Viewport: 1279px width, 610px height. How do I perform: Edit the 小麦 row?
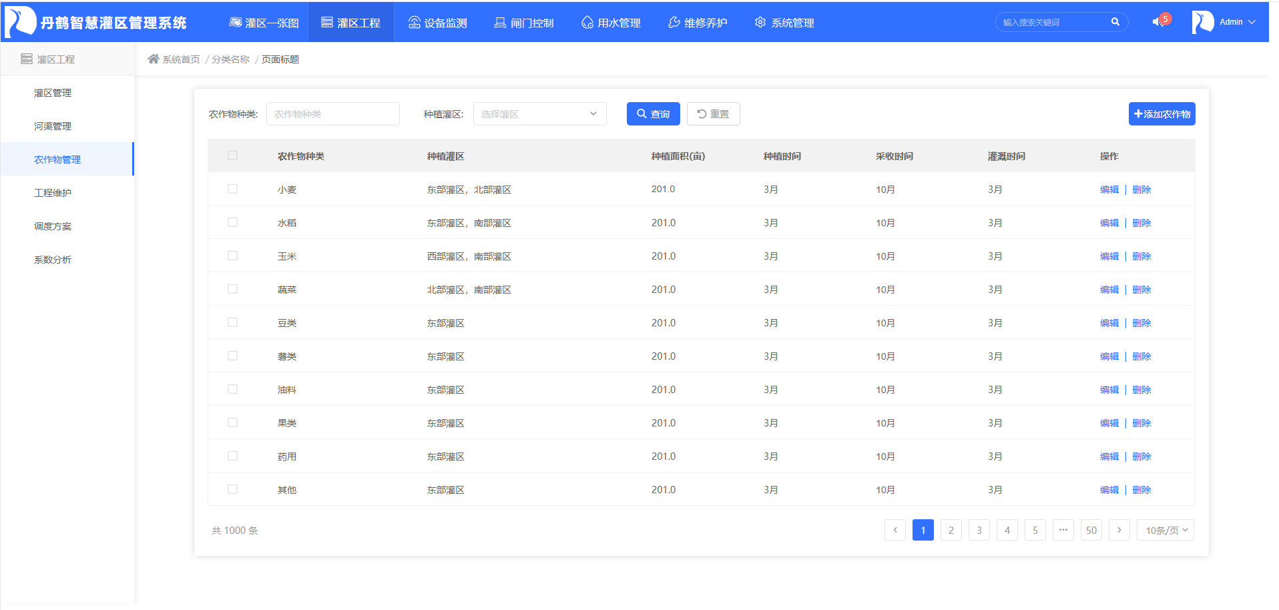point(1109,190)
